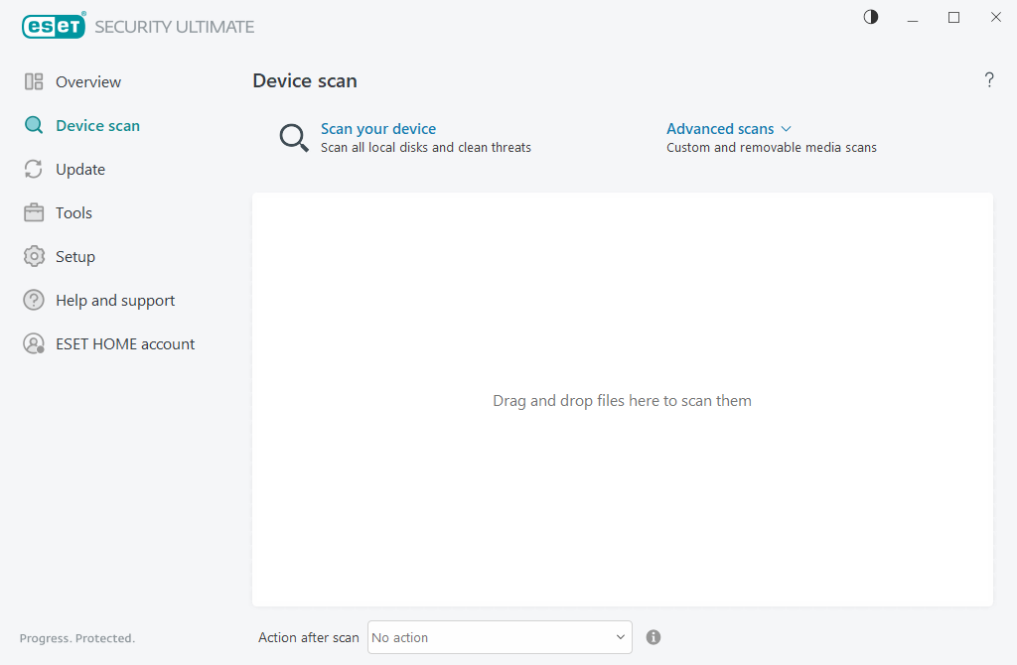This screenshot has height=665, width=1017.
Task: Click the Tools briefcase icon
Action: (34, 212)
